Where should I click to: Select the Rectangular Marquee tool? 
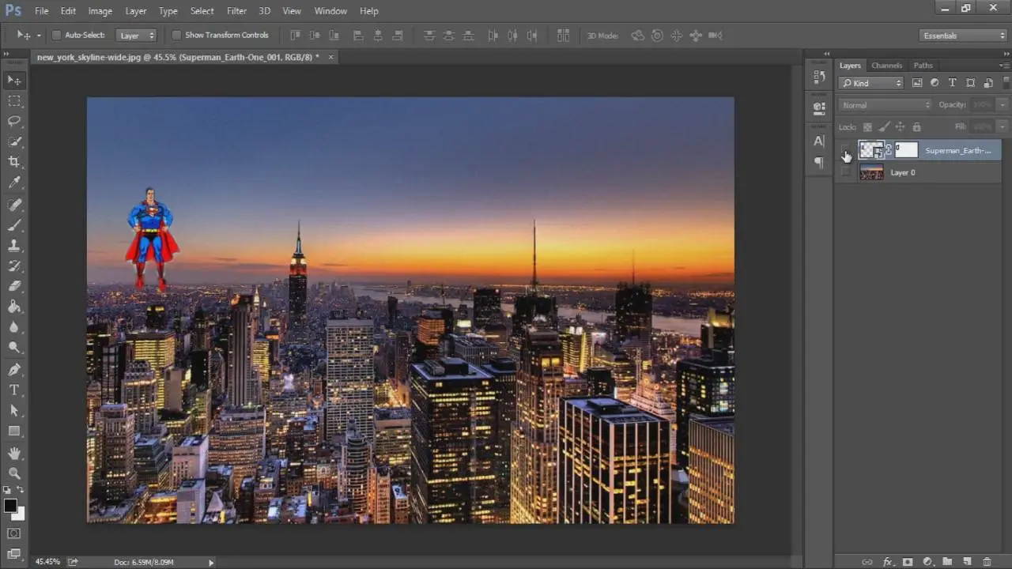tap(14, 100)
